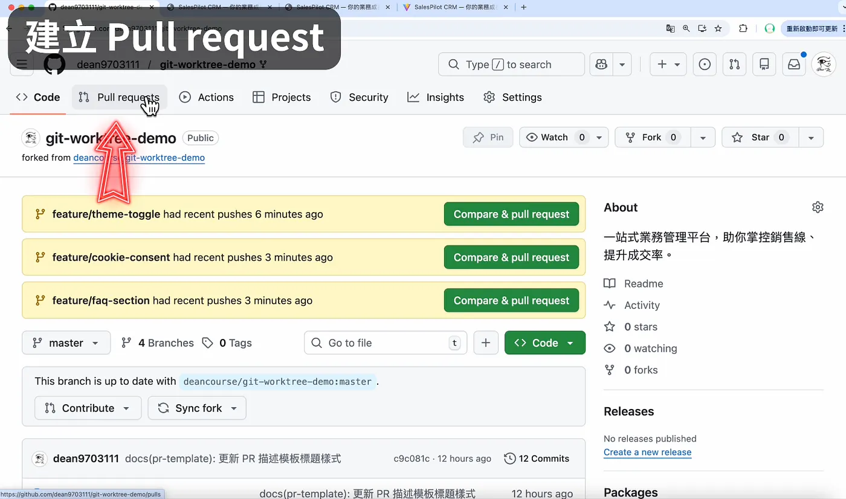Click the Go to file search field

pyautogui.click(x=386, y=343)
